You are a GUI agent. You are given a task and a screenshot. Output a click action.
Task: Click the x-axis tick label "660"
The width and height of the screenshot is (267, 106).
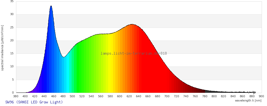point(148,96)
